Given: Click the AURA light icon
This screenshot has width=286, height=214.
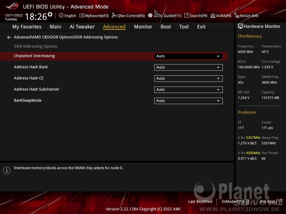Looking at the screenshot, I should (213, 16).
